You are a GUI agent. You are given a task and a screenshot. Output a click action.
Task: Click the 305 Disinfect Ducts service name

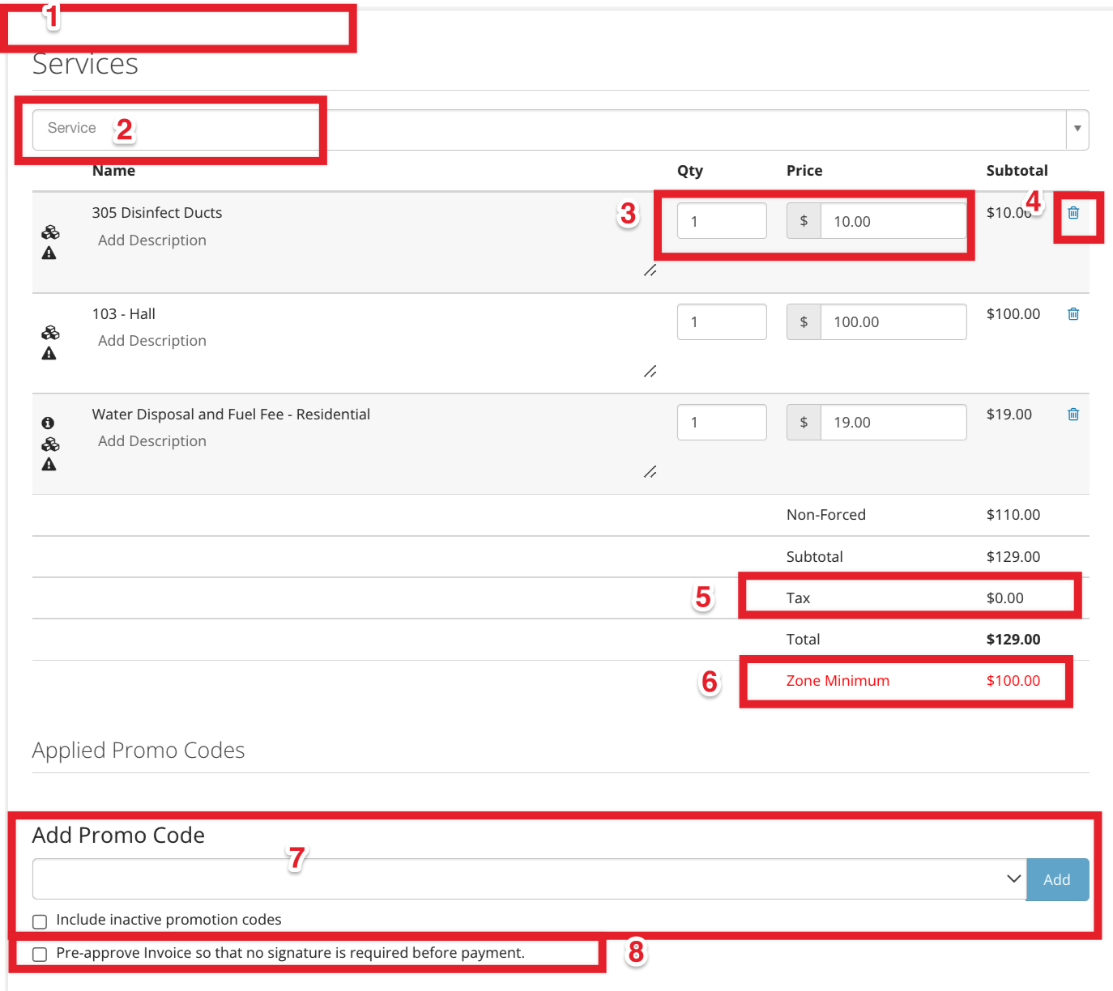pyautogui.click(x=157, y=213)
